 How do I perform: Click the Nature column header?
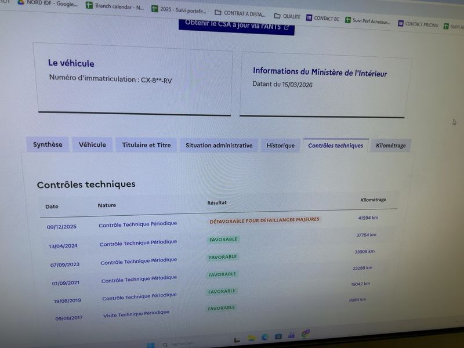(x=107, y=205)
